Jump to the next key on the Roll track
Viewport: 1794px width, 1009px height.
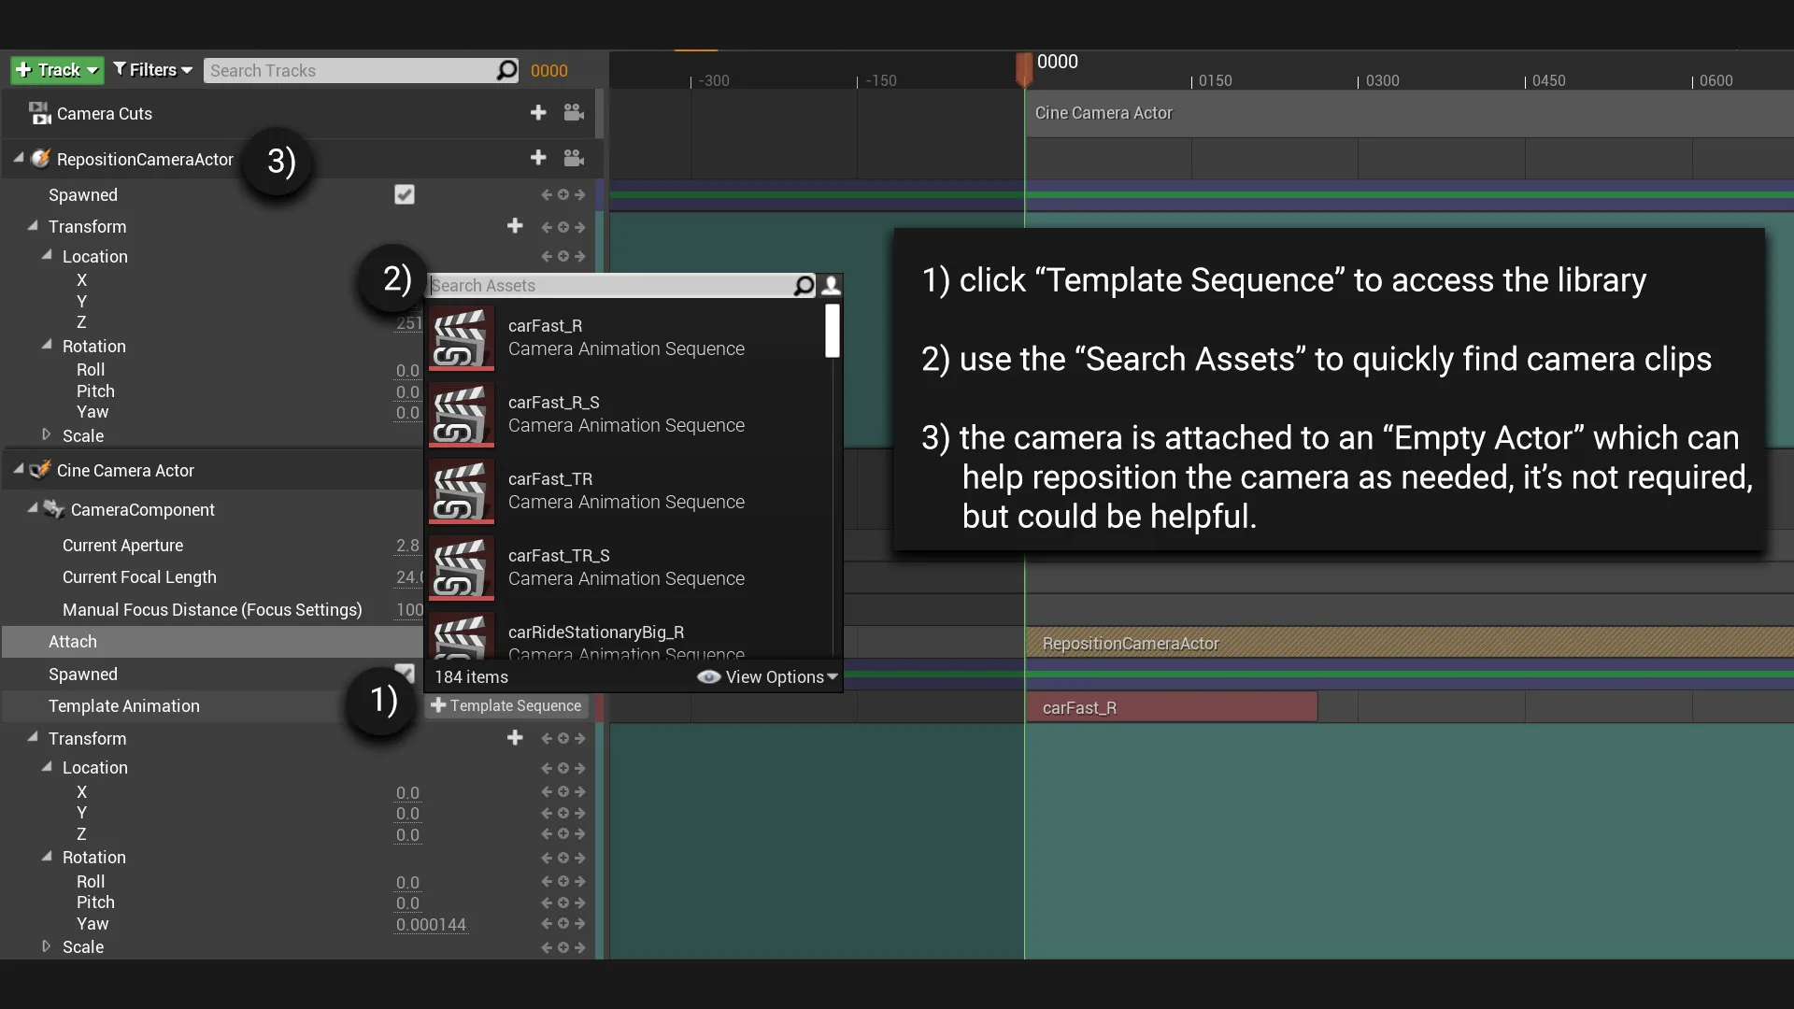[579, 882]
